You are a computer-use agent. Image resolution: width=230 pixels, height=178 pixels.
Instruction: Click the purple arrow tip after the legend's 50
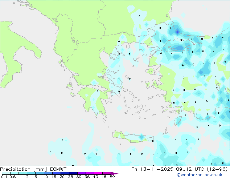point(115,173)
